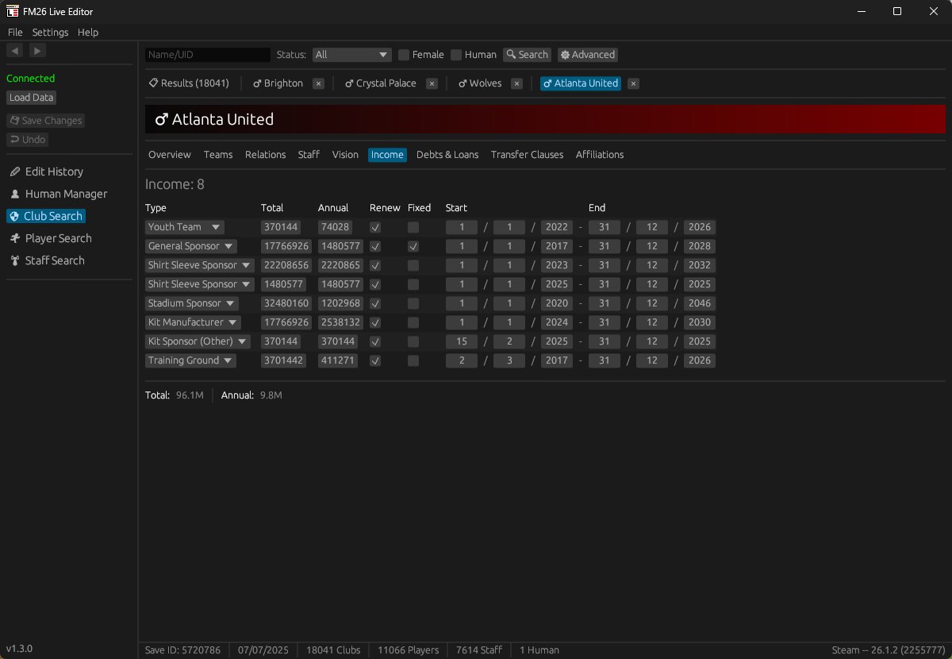Open Shirt Sleeve Sponsor dropdown ending 2025
The width and height of the screenshot is (952, 659).
(x=200, y=284)
